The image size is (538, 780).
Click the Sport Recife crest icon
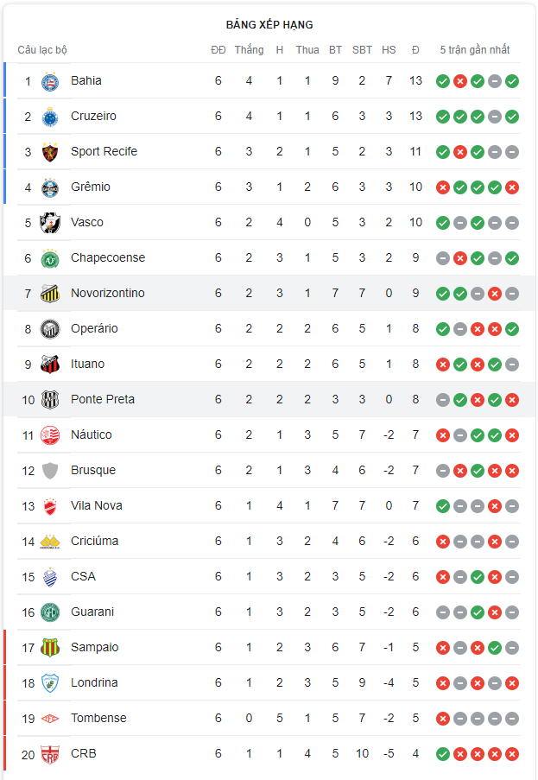tap(50, 151)
